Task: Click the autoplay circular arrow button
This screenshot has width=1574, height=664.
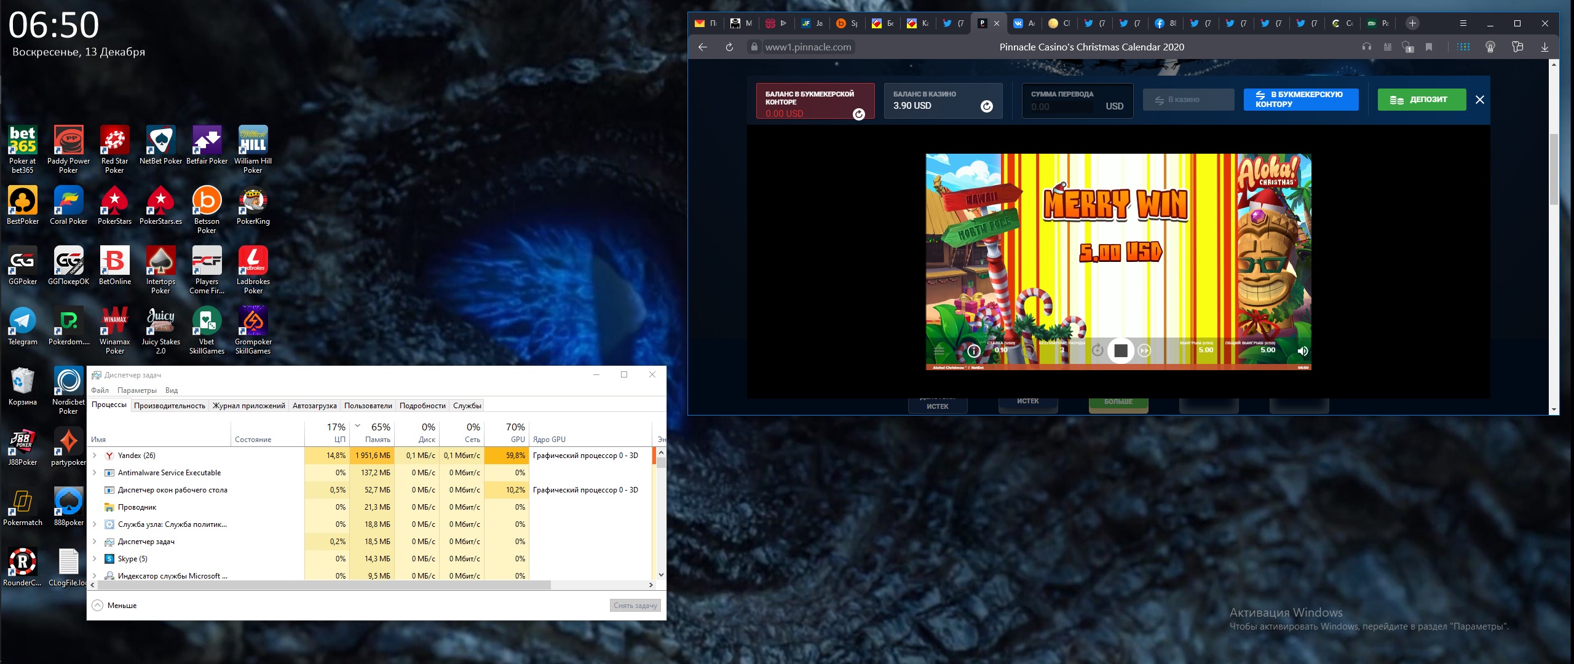Action: click(1097, 350)
